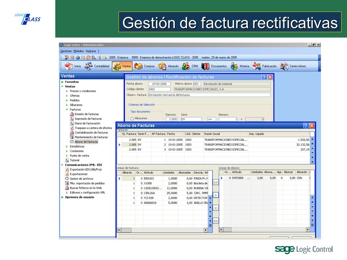Open the Compras module
Screen dimensions: 347x260
point(145,66)
